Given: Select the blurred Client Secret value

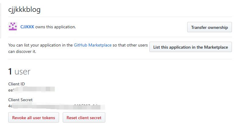Looking at the screenshot, I should (x=58, y=106).
